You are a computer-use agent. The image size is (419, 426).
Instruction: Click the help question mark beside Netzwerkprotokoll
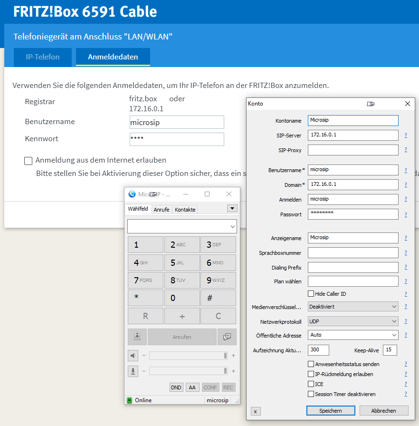[x=406, y=321]
